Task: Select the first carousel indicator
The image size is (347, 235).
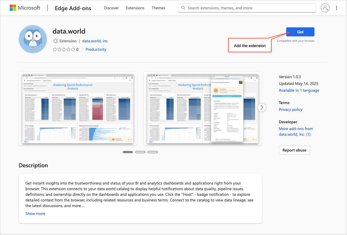Action: pos(128,152)
